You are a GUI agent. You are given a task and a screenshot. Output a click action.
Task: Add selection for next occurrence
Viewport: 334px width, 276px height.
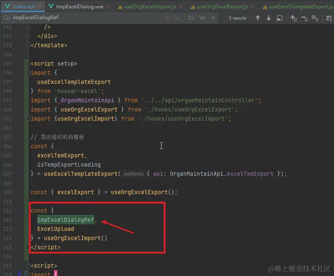(x=293, y=18)
